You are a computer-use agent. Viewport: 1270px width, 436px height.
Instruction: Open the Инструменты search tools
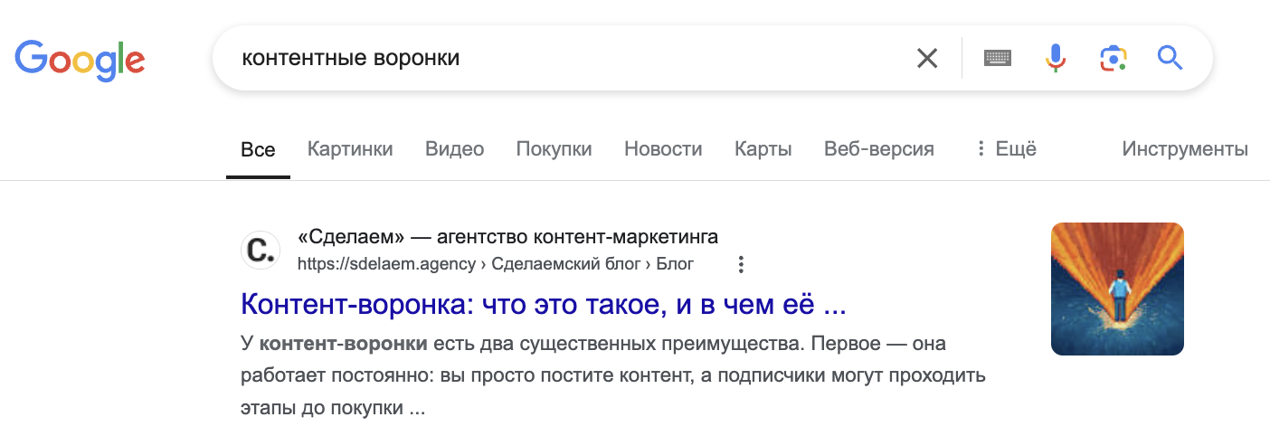point(1184,148)
